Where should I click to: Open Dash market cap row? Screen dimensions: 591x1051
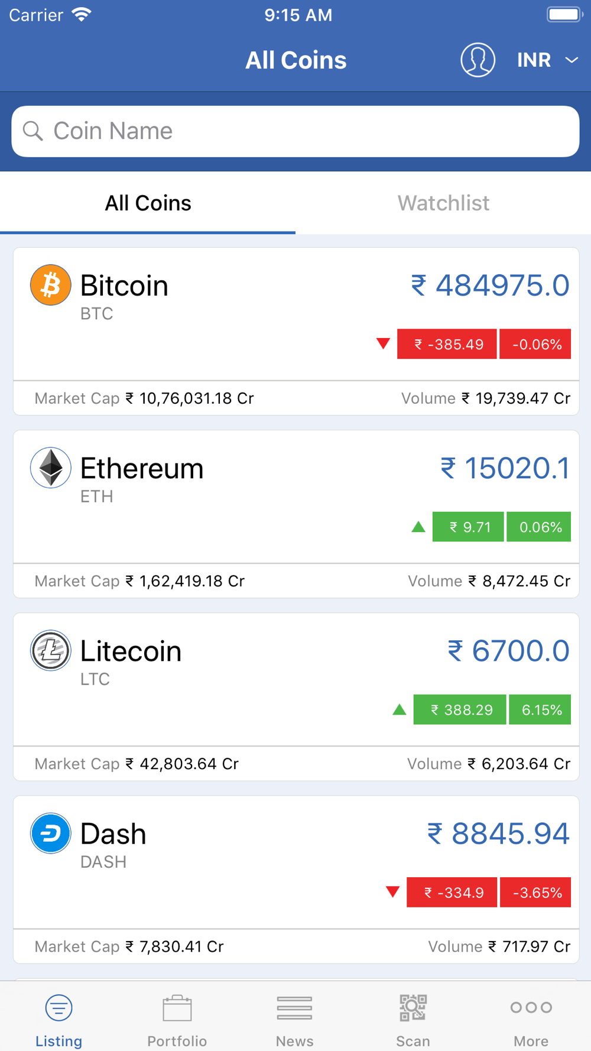point(296,946)
